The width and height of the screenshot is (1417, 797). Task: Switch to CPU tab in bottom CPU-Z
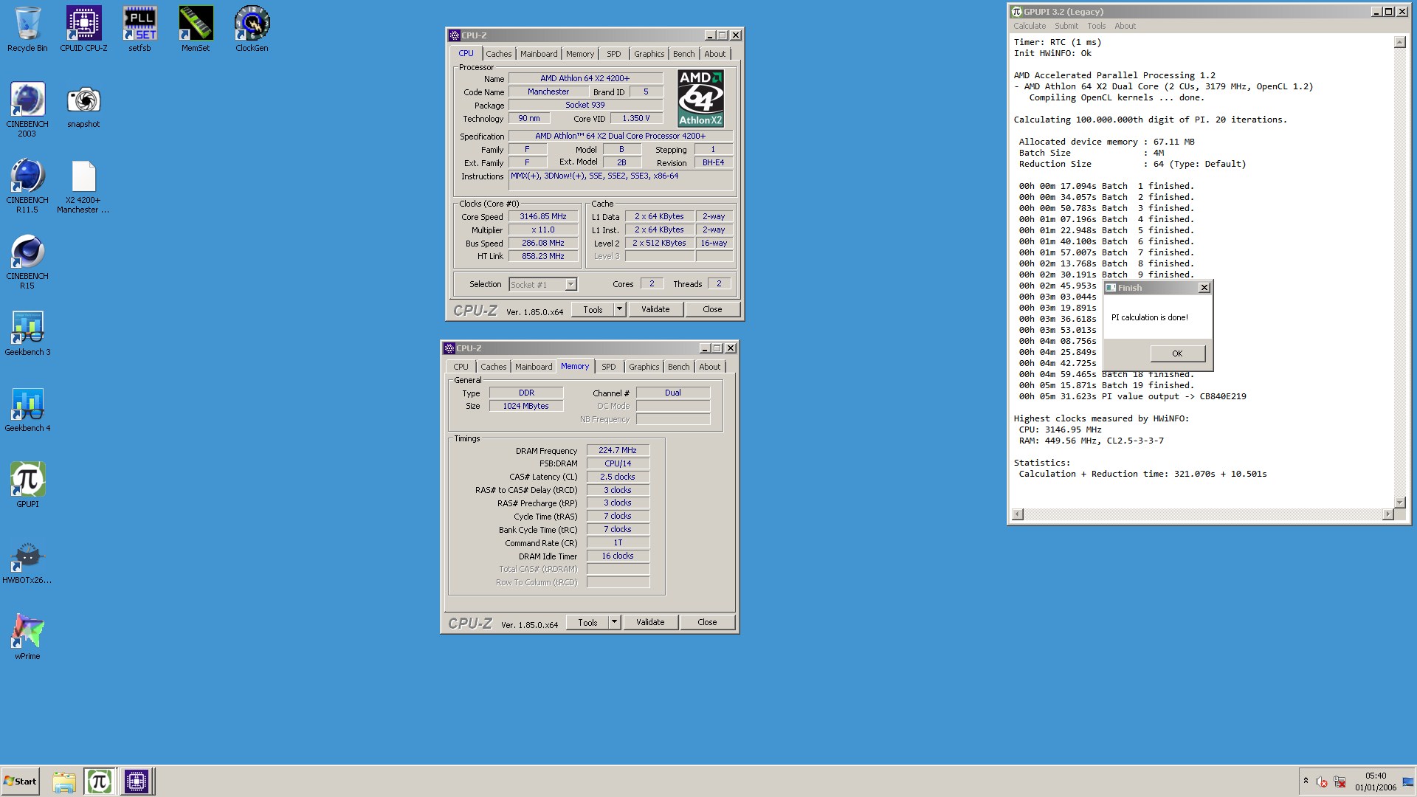click(x=461, y=367)
